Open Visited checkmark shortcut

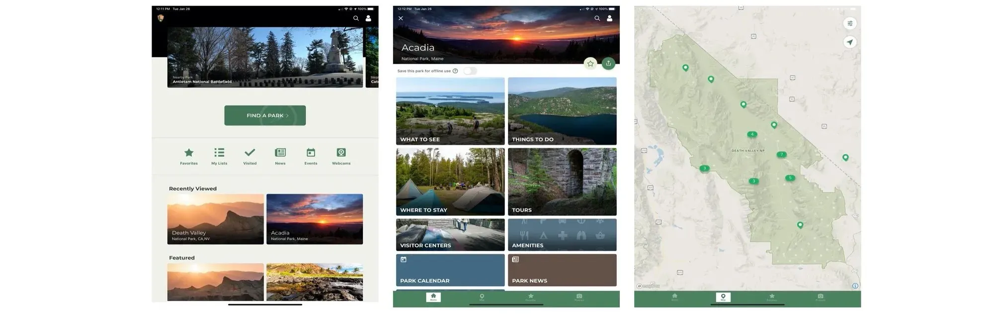click(250, 156)
